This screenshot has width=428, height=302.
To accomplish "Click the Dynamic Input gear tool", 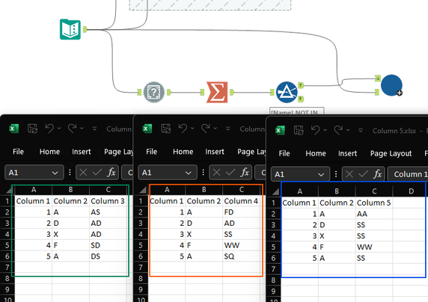I will tap(154, 92).
